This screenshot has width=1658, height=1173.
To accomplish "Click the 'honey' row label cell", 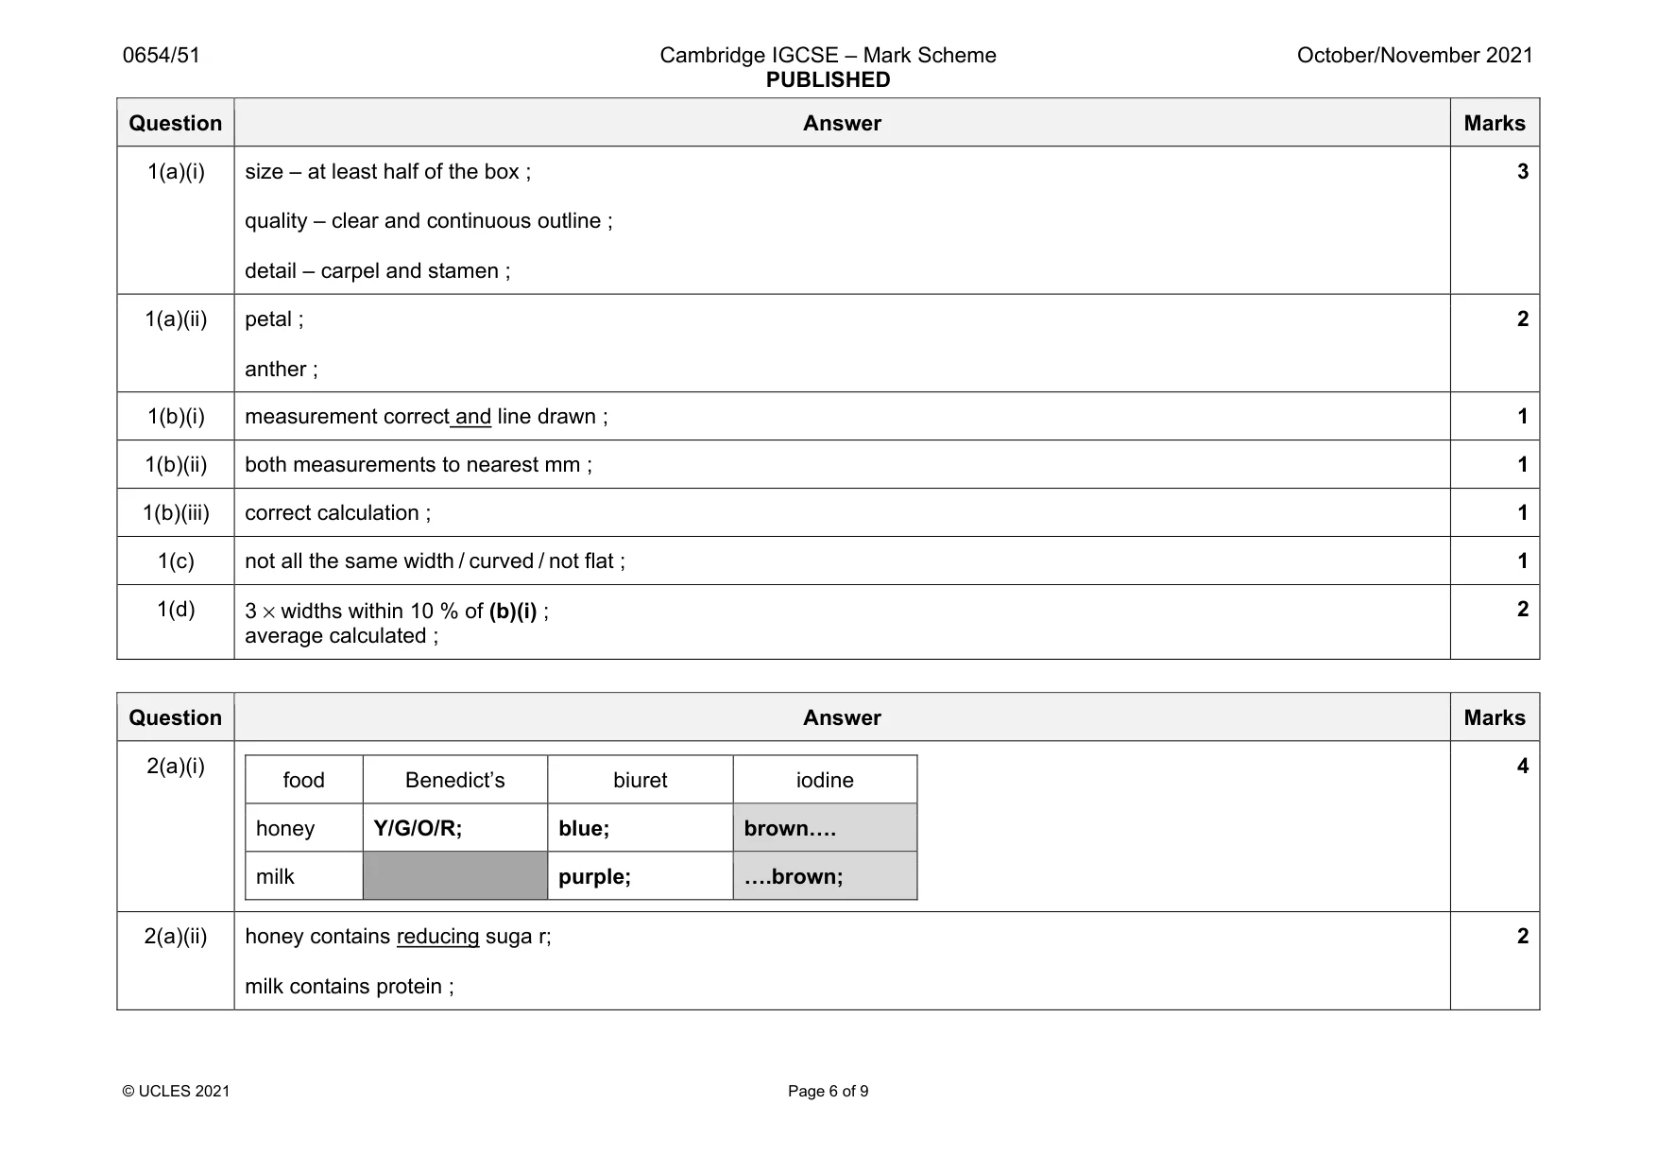I will pyautogui.click(x=304, y=828).
